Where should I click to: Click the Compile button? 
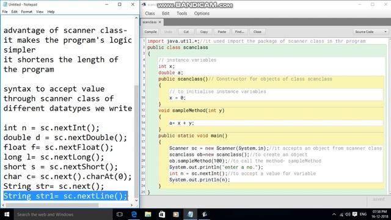150,32
